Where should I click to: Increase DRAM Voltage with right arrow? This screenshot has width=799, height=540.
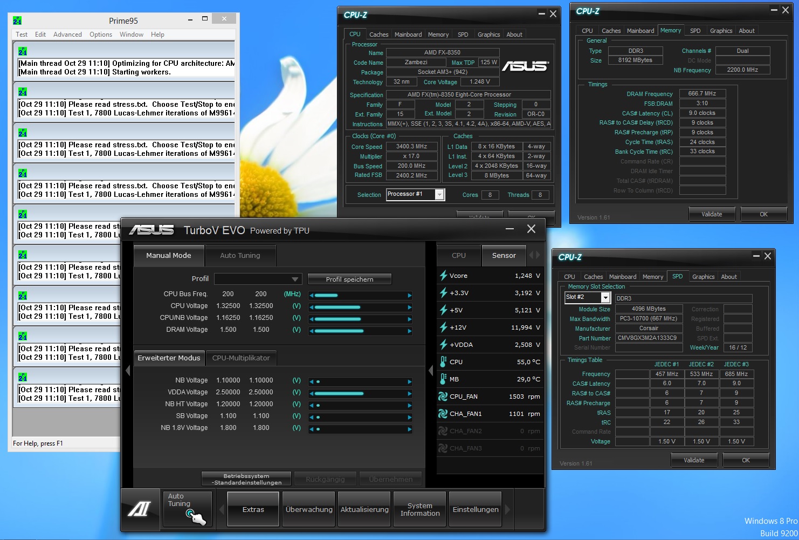pos(410,331)
